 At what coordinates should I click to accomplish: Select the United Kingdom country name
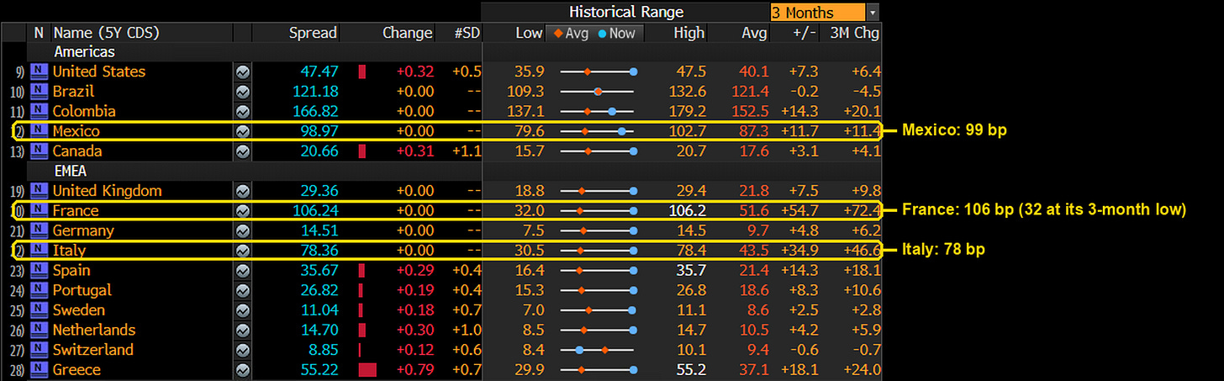point(107,191)
